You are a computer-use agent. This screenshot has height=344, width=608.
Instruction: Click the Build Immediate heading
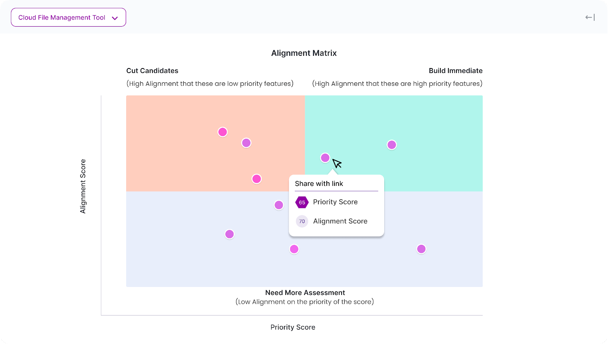(456, 71)
